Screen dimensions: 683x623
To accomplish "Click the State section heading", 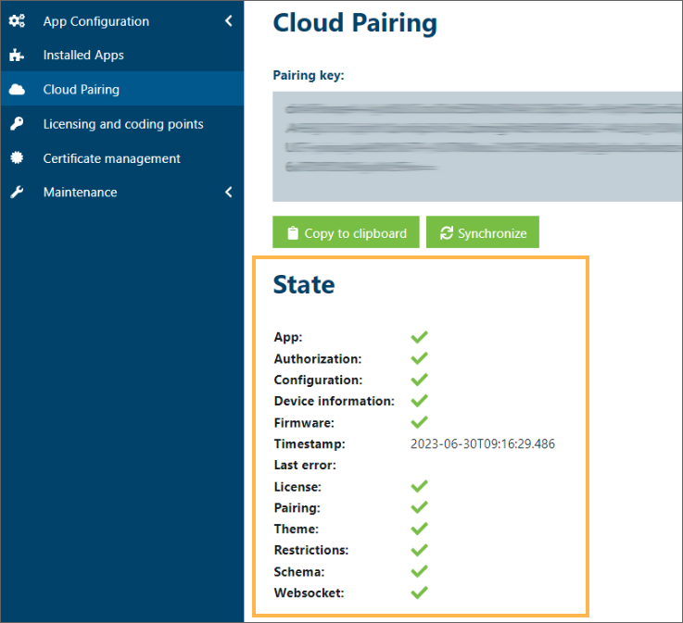I will point(304,285).
